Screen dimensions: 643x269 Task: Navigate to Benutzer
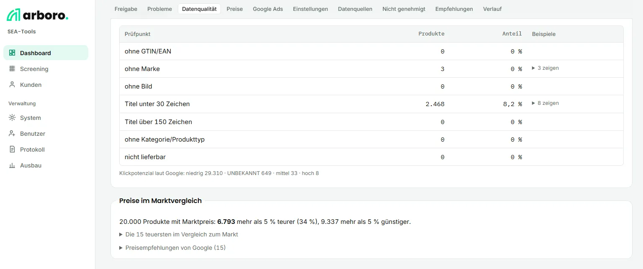46,134
